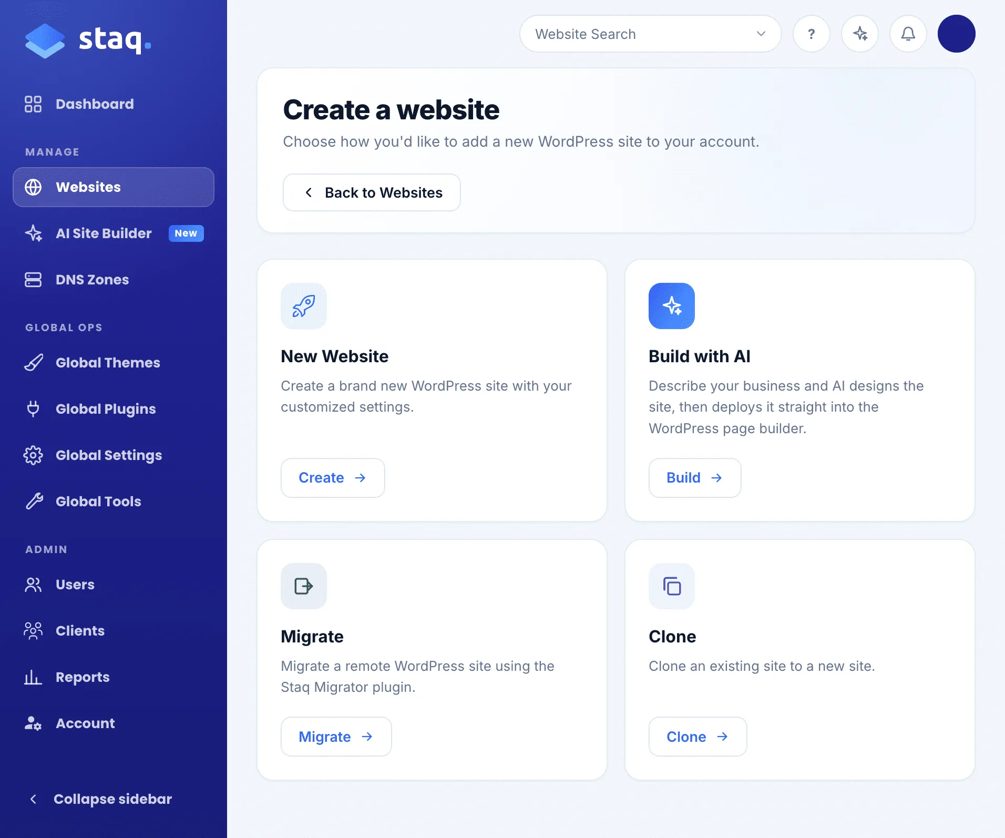Click the AI sparkle button in header
Image resolution: width=1005 pixels, height=838 pixels.
[860, 34]
